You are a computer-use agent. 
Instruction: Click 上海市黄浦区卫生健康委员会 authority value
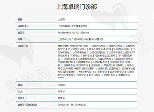(73, 26)
